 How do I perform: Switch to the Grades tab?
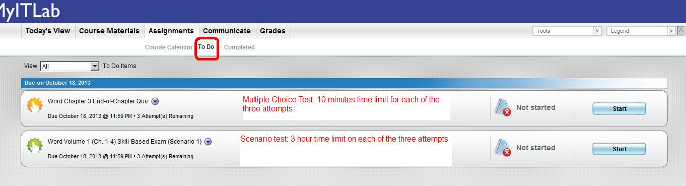tap(272, 31)
